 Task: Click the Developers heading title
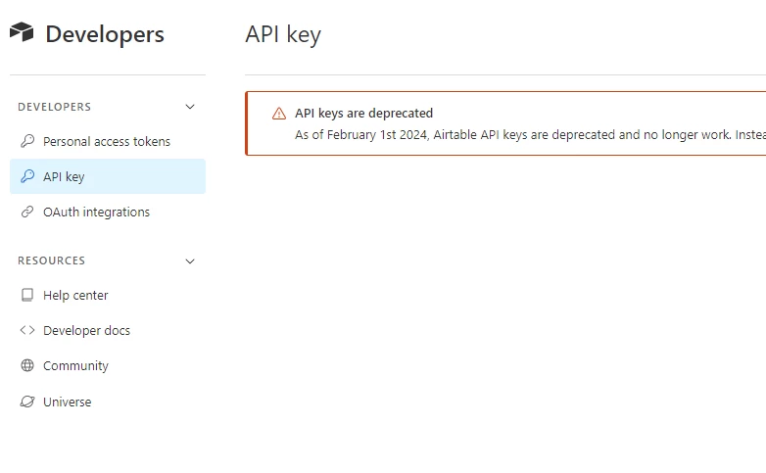105,34
